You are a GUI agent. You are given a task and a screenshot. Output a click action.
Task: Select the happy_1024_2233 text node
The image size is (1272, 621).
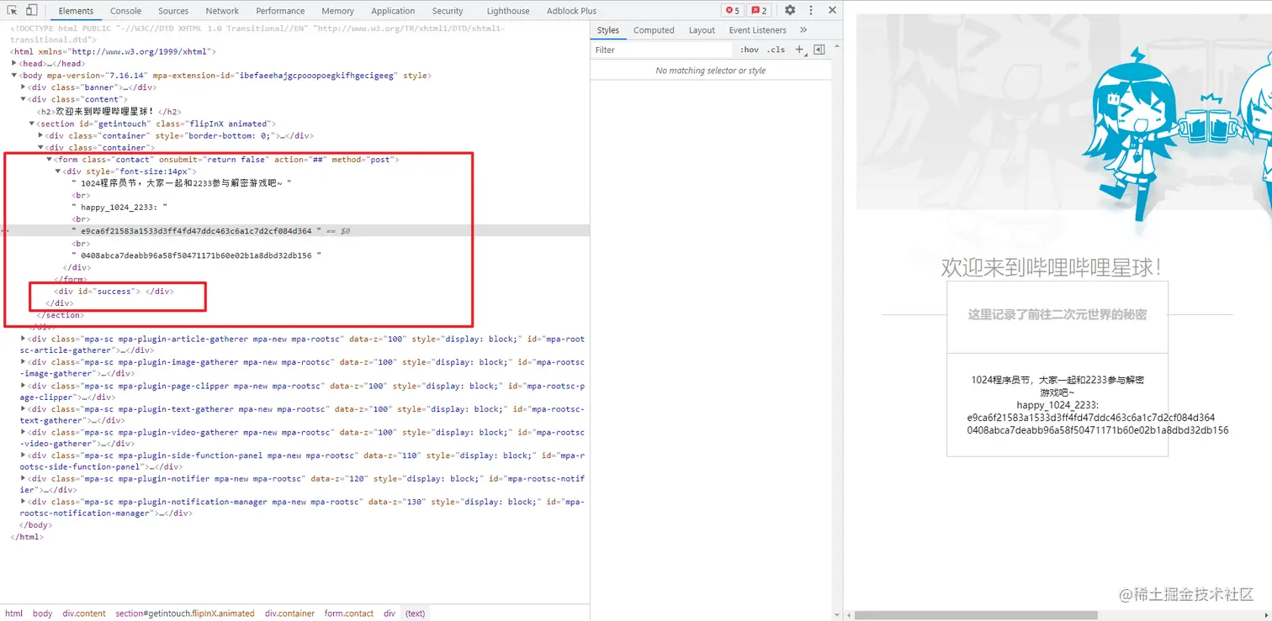tap(120, 207)
